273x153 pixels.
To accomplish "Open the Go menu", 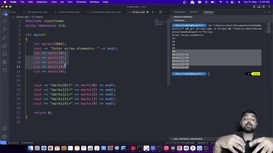I will tap(62, 2).
